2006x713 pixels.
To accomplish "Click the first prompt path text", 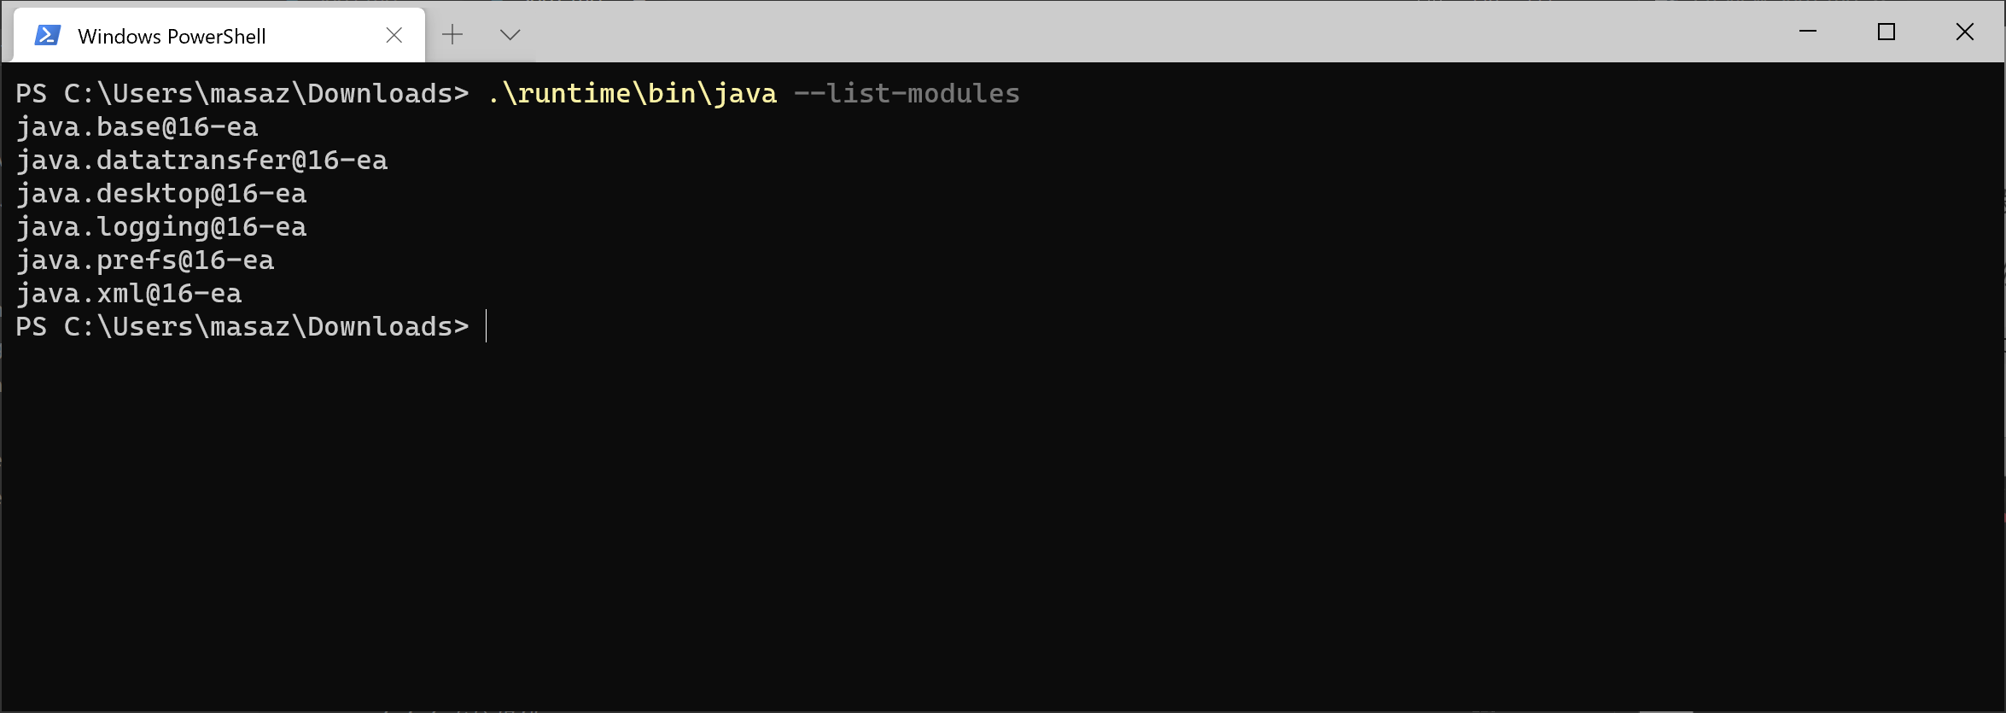I will pos(242,93).
